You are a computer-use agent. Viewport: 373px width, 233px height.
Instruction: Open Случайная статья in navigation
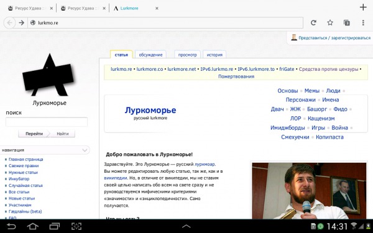click(x=25, y=185)
